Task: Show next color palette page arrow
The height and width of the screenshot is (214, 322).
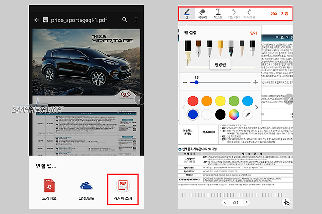Action: coord(257,108)
